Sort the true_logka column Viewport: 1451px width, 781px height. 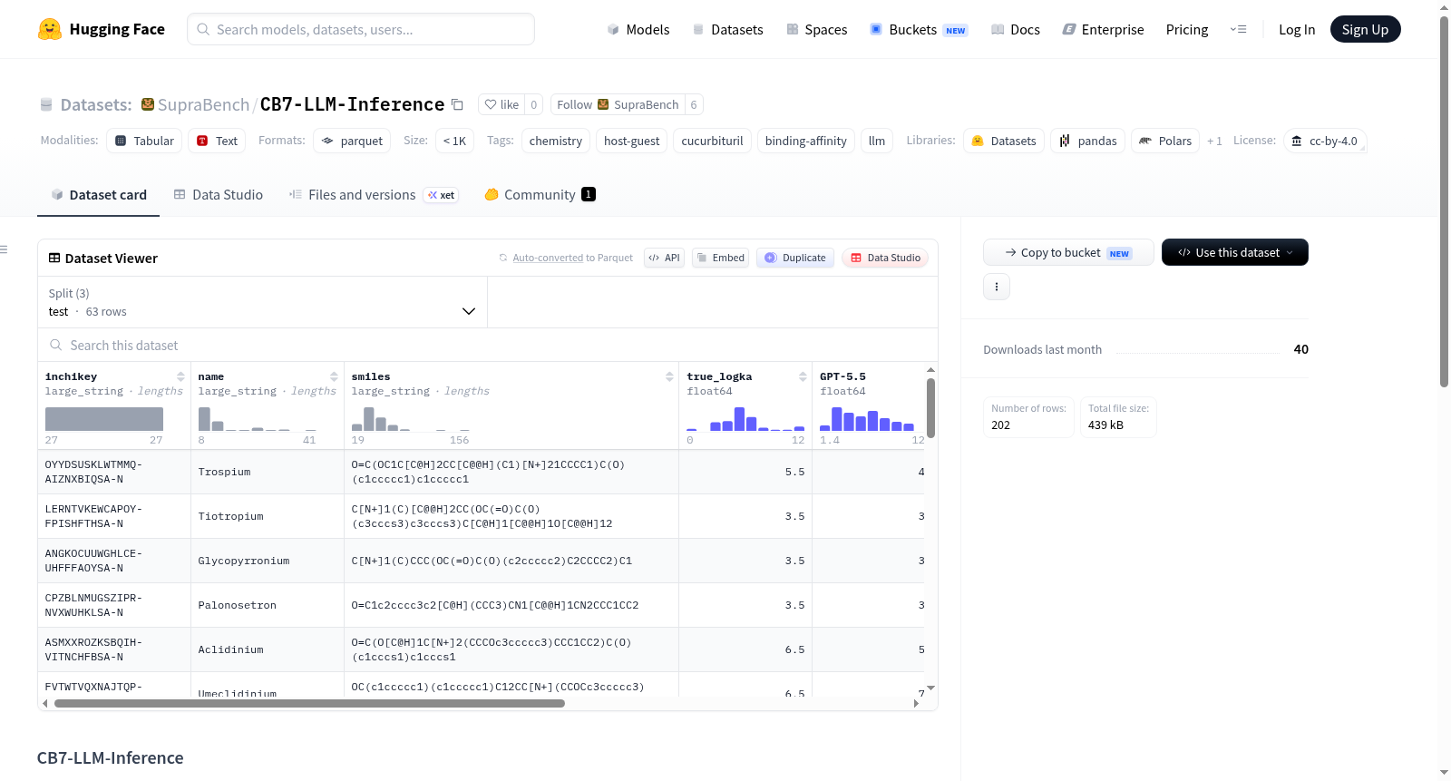(x=803, y=376)
